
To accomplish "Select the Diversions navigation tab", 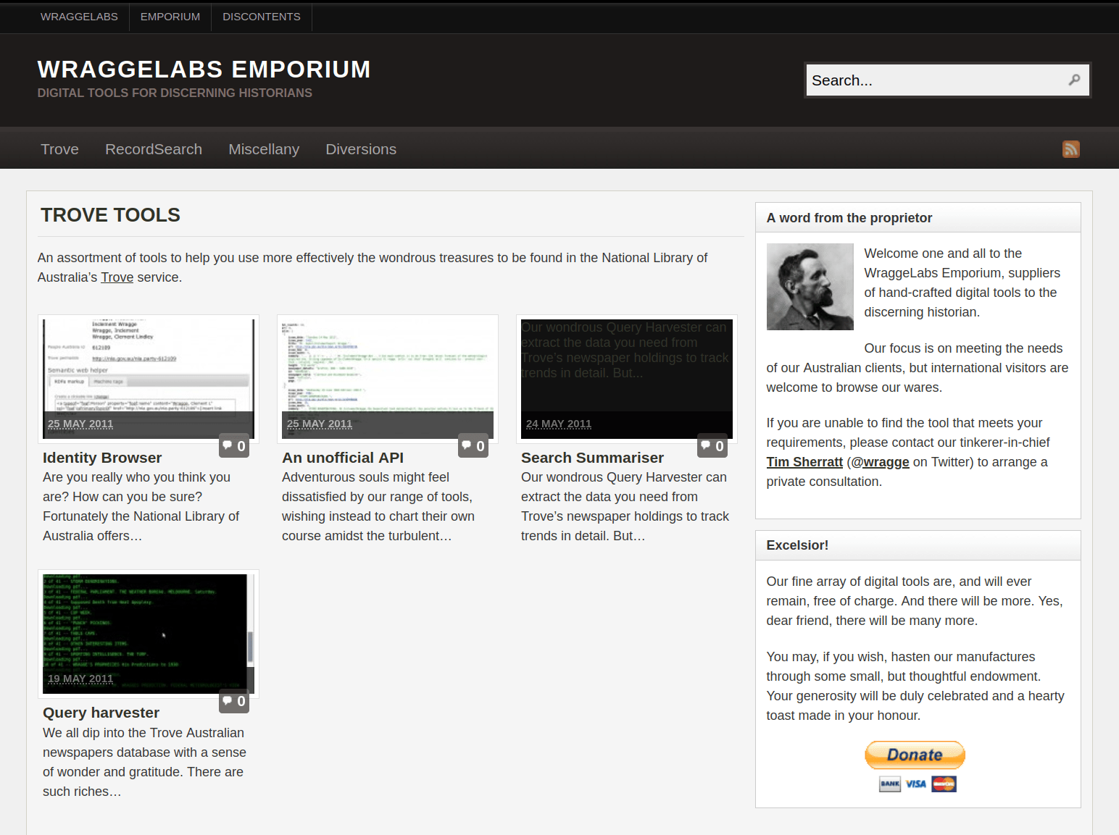I will pos(361,149).
